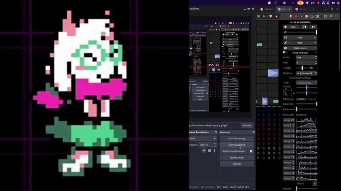Image resolution: width=341 pixels, height=191 pixels.
Task: Open the Edit dropdown menu
Action: [300, 43]
